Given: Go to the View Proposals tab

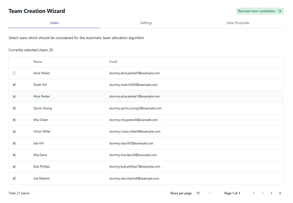Looking at the screenshot, I should coord(238,23).
